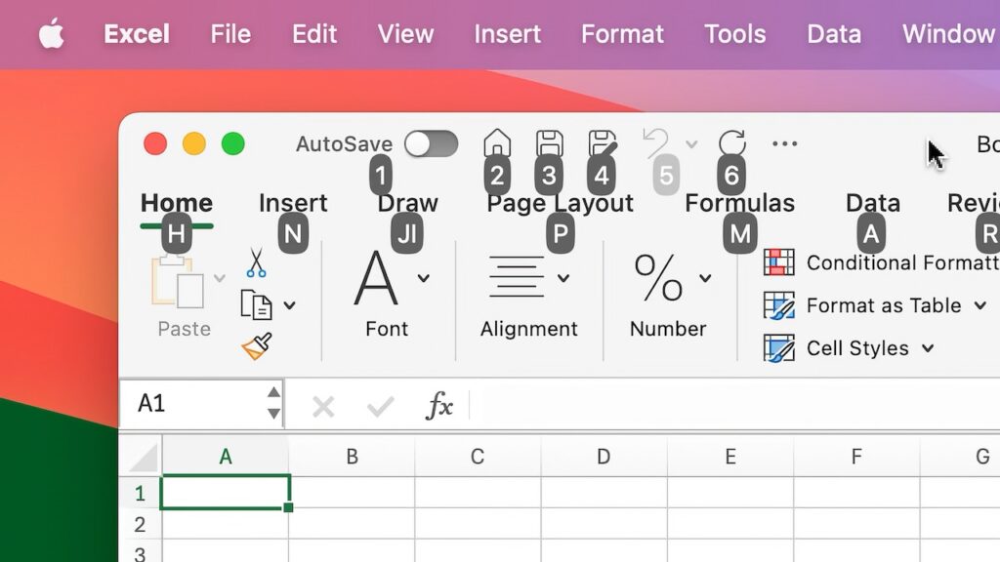Open the ellipsis more-options icon
1000x562 pixels.
(x=784, y=142)
